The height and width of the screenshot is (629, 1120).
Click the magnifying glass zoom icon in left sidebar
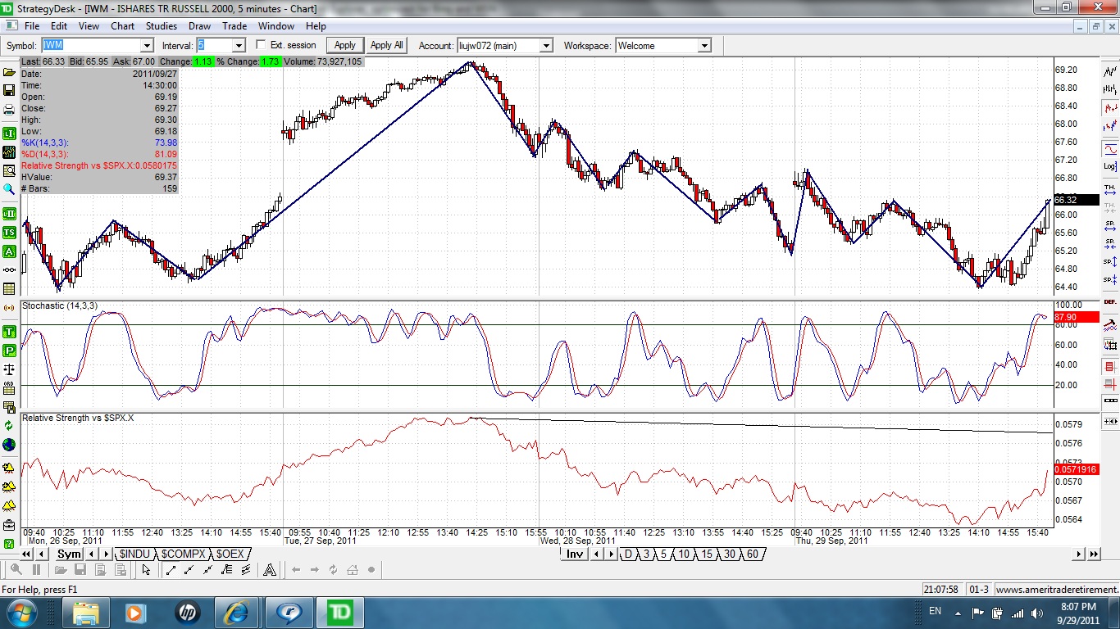(x=9, y=190)
